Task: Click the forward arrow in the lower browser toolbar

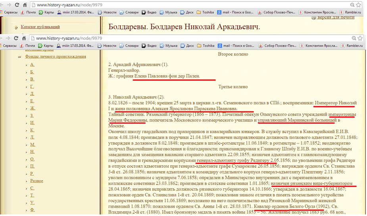Action: 8,38
